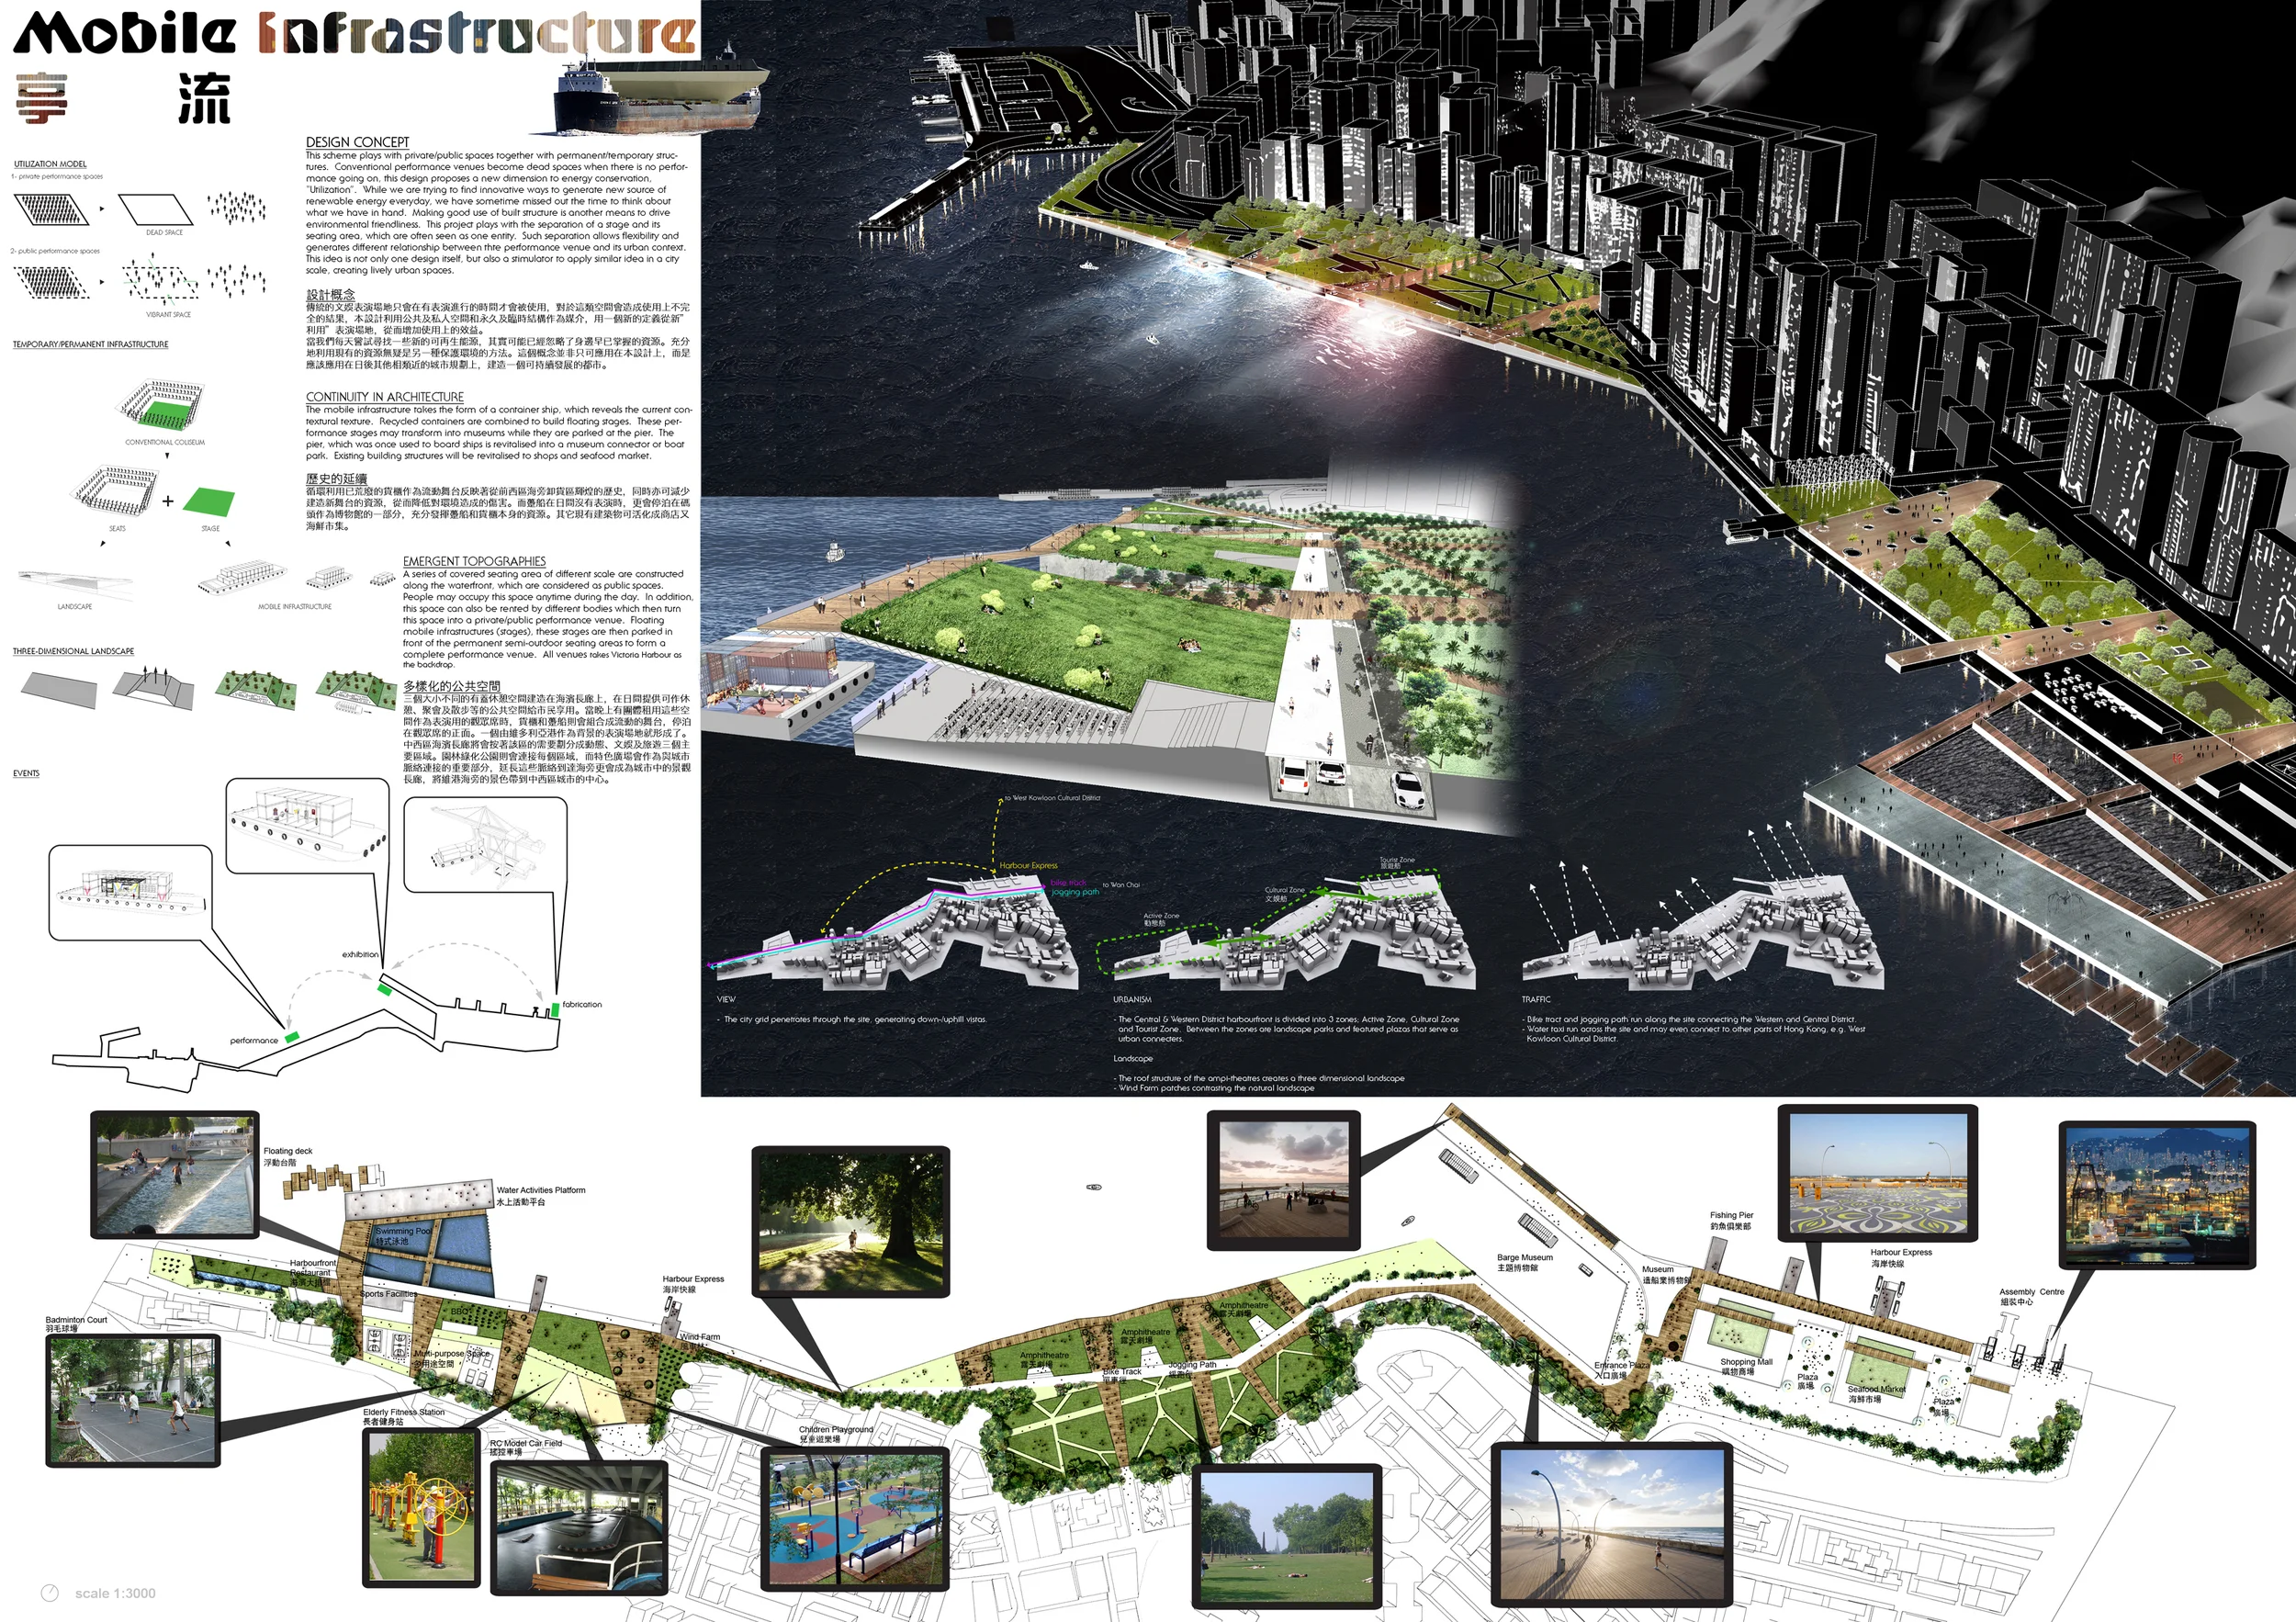Open the patterned plaza pavement photo
Viewport: 2296px width, 1622px height.
coord(1878,1174)
